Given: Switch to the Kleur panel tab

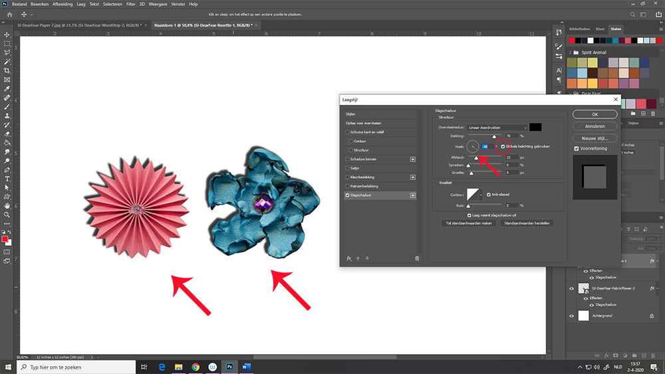Looking at the screenshot, I should [x=600, y=29].
